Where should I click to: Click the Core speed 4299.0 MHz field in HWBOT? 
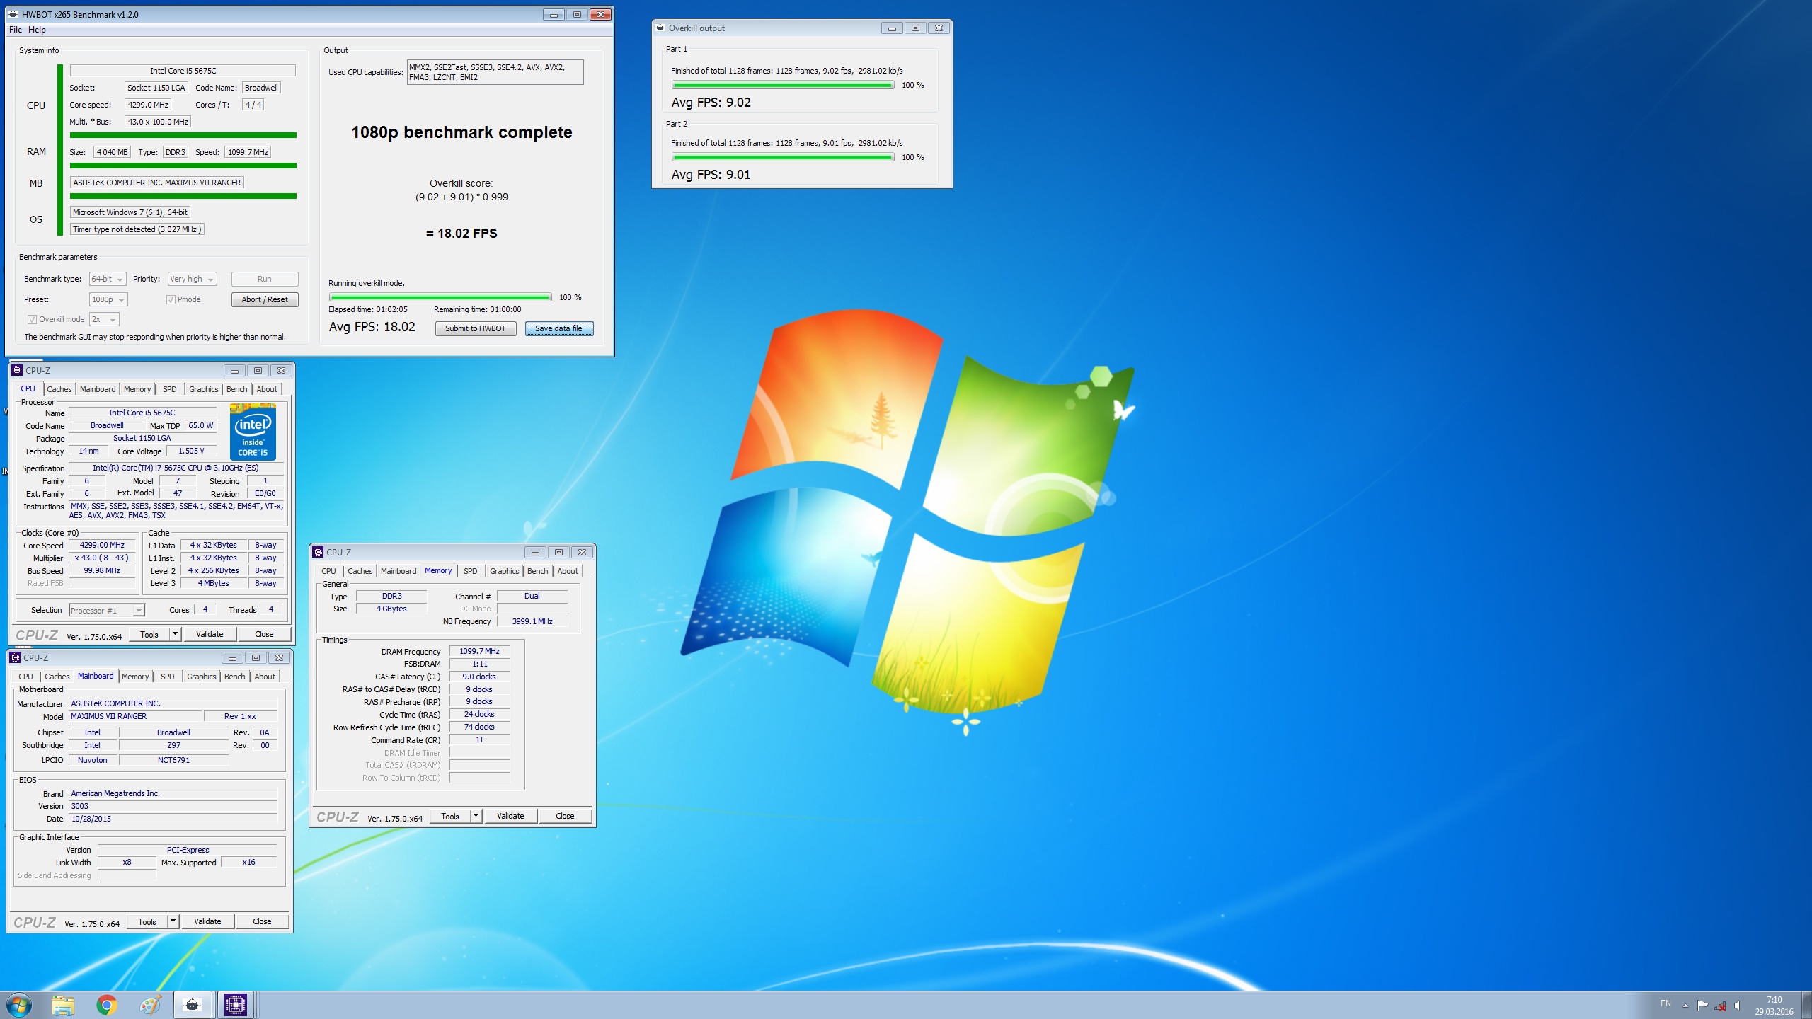[148, 105]
